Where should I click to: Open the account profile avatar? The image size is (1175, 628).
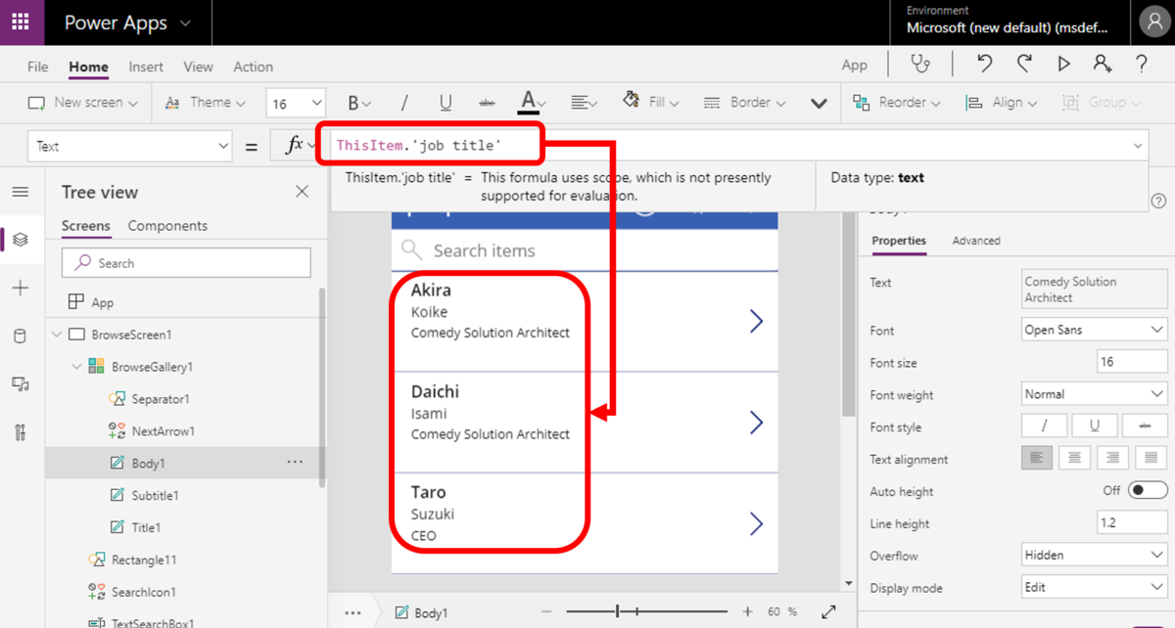click(x=1153, y=22)
